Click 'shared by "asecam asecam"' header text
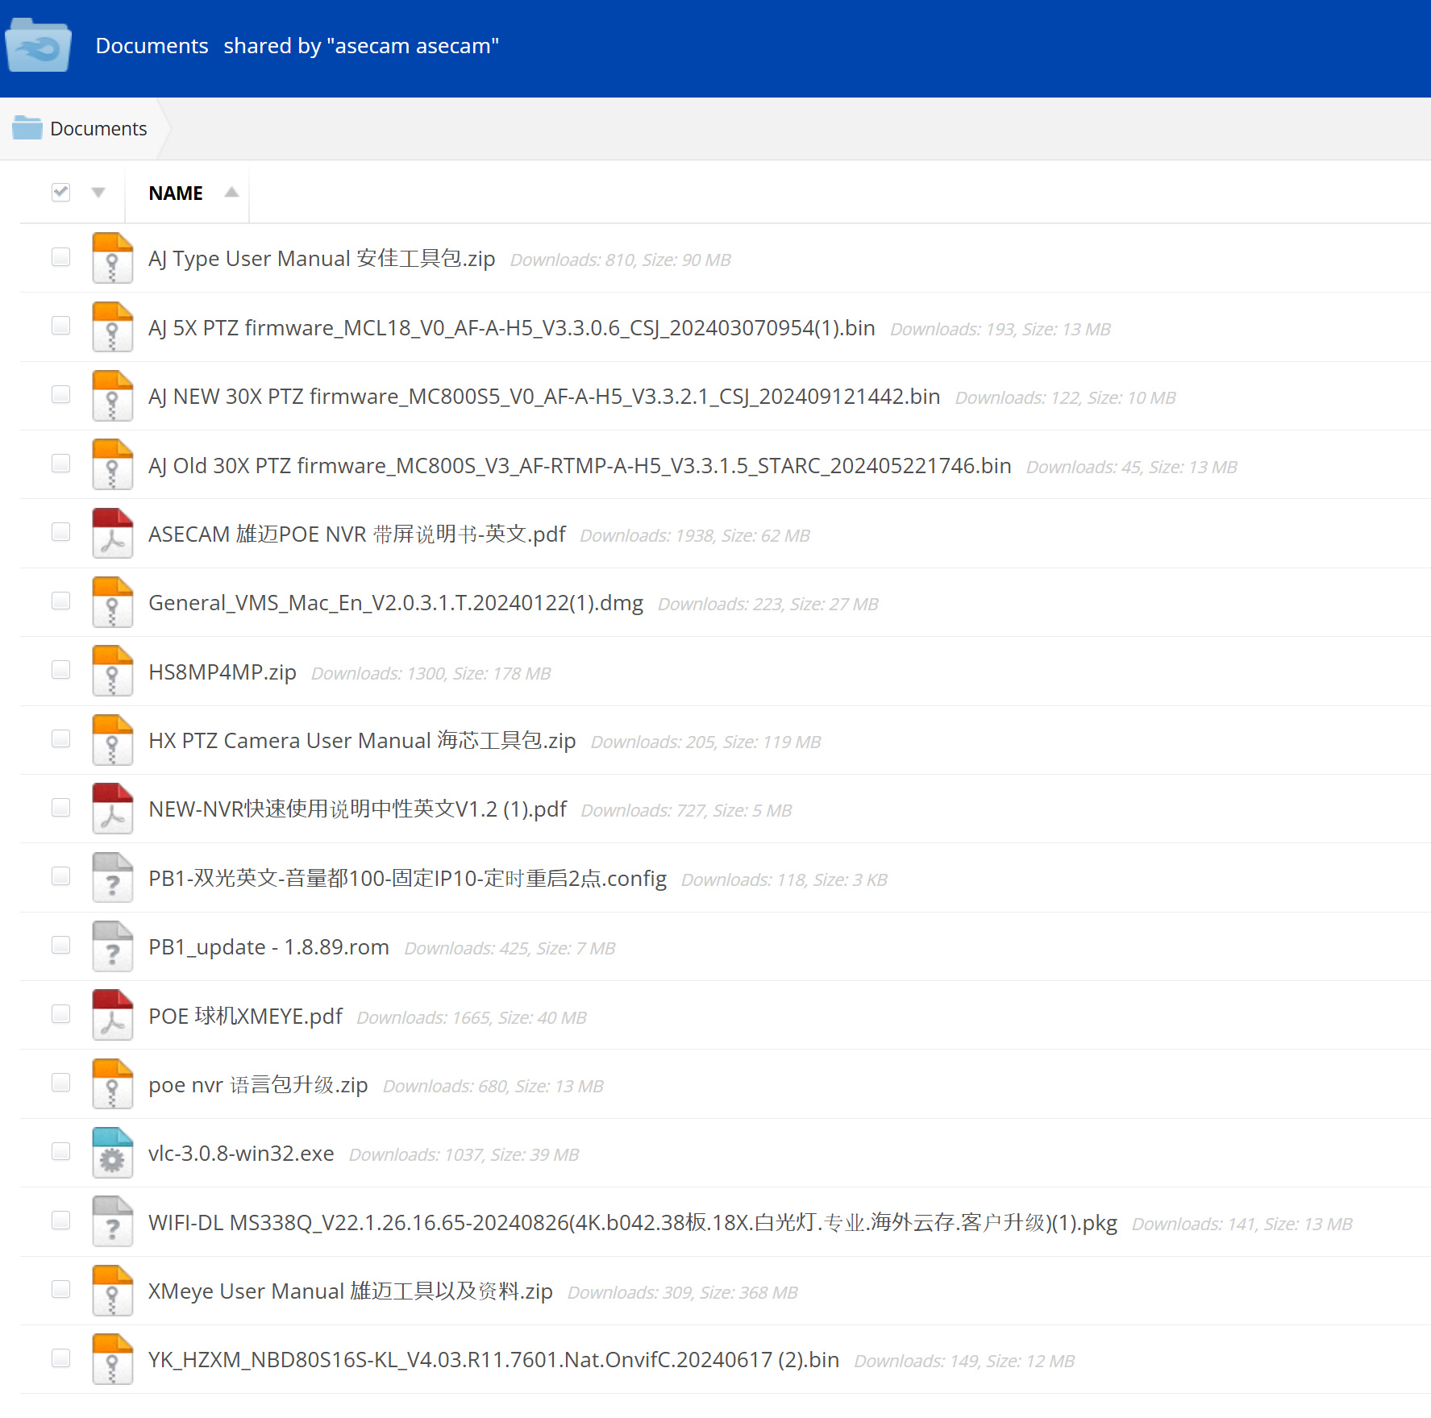Viewport: 1431px width, 1418px height. coord(361,46)
